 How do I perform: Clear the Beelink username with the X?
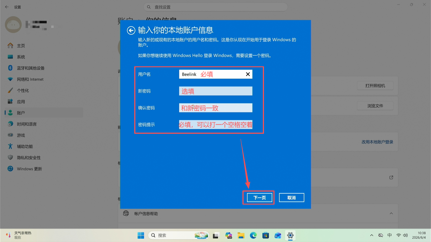(248, 74)
